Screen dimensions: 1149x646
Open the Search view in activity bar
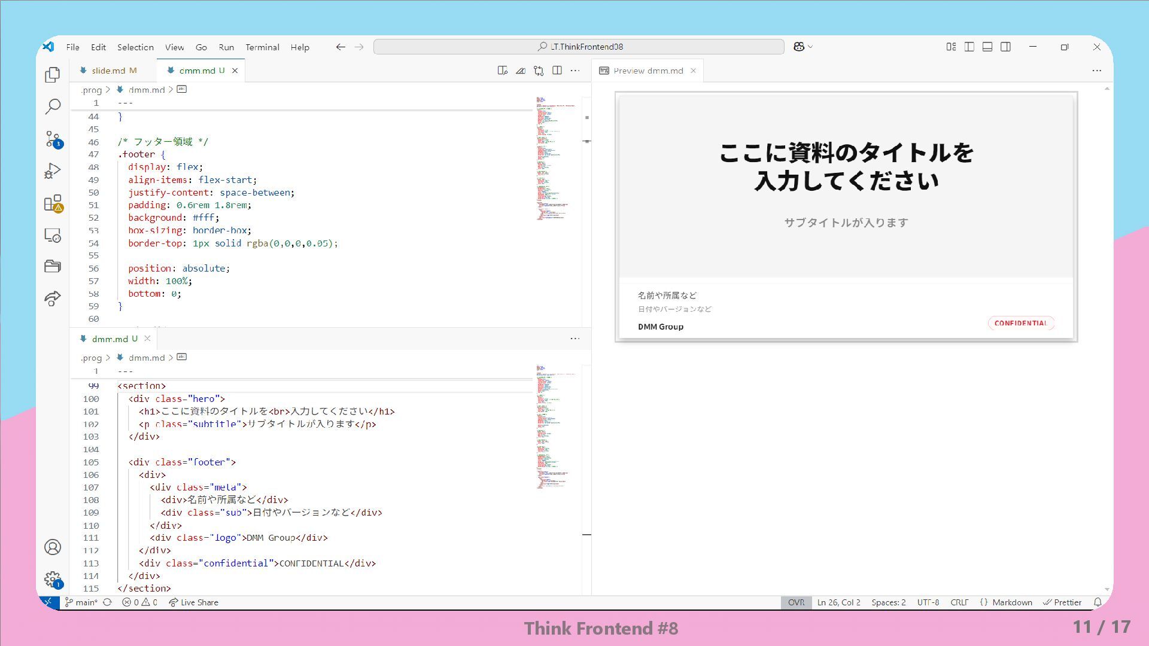[x=53, y=107]
